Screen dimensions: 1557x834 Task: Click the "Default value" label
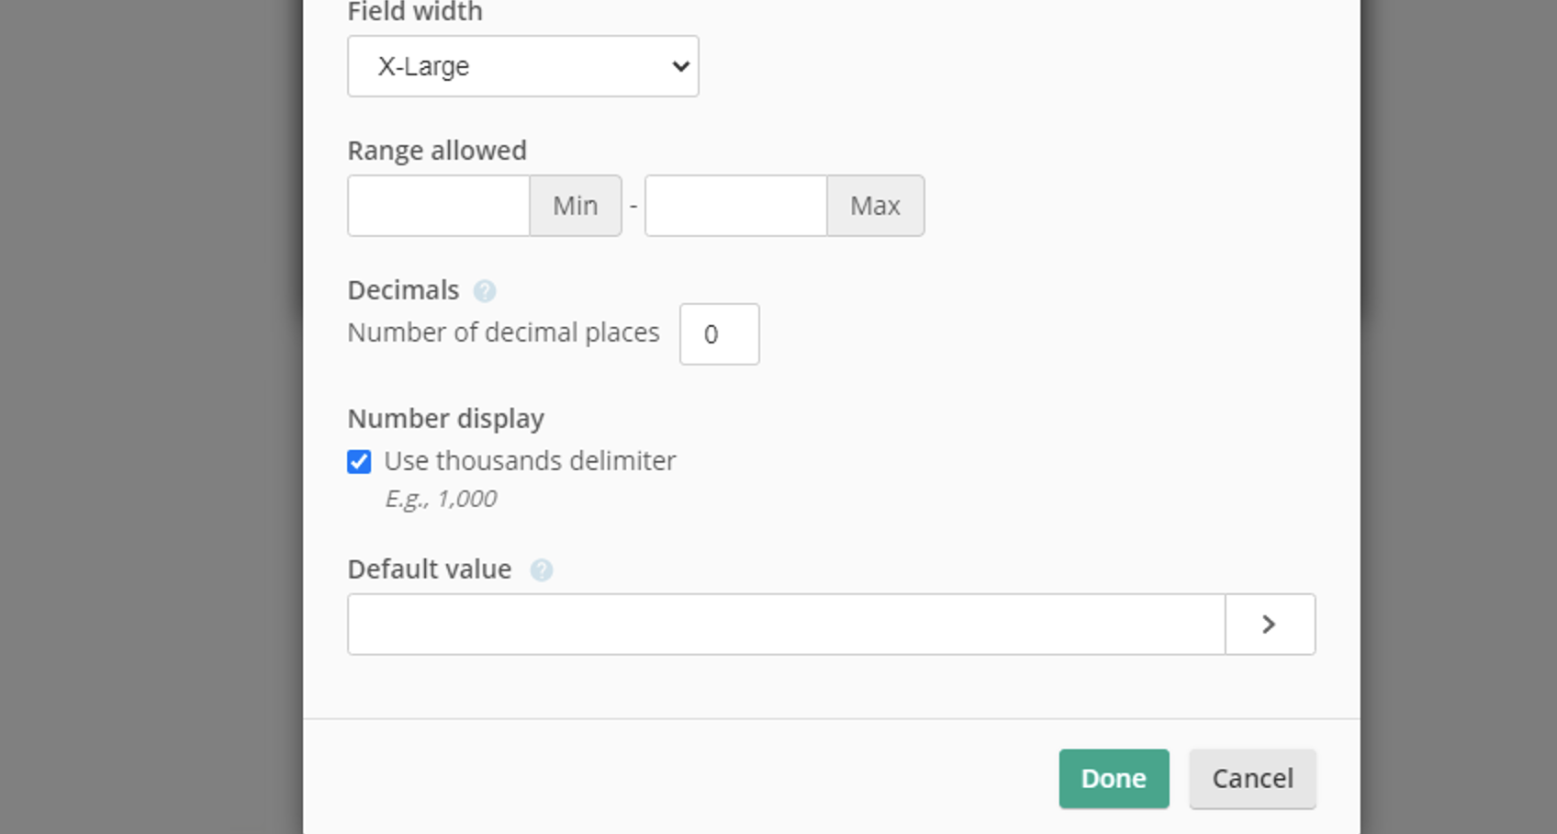click(x=430, y=569)
